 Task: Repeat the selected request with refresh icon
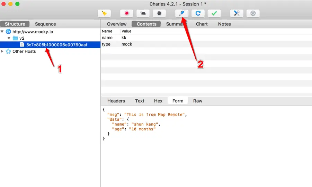pyautogui.click(x=198, y=13)
